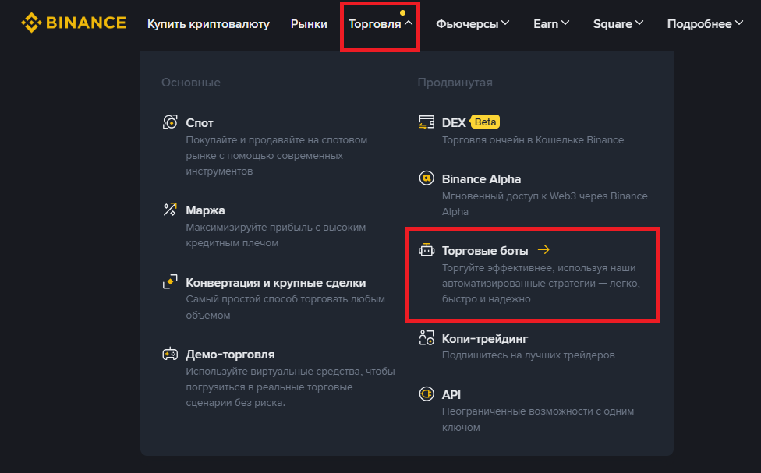761x473 pixels.
Task: Click the API plug icon
Action: coord(427,394)
